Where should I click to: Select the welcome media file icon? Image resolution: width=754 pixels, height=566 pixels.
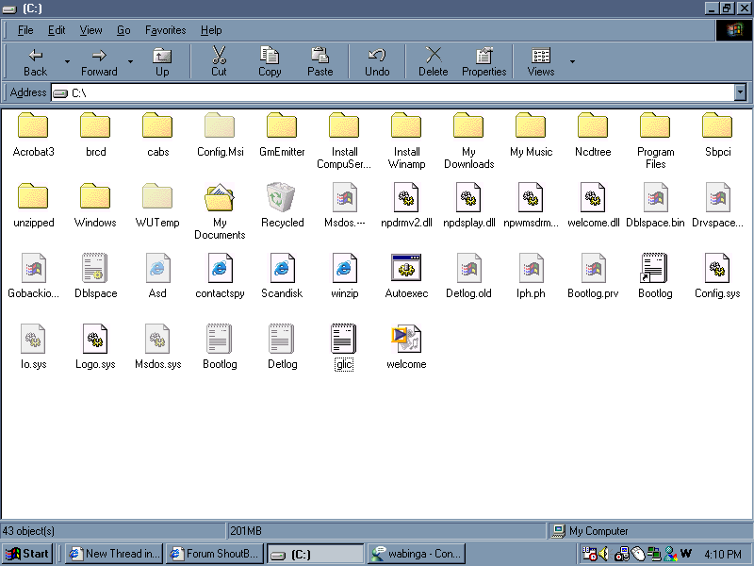[x=406, y=341]
